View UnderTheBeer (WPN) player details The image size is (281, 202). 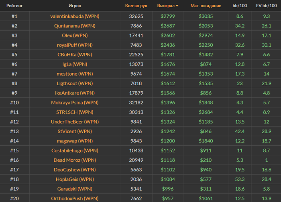coord(75,122)
